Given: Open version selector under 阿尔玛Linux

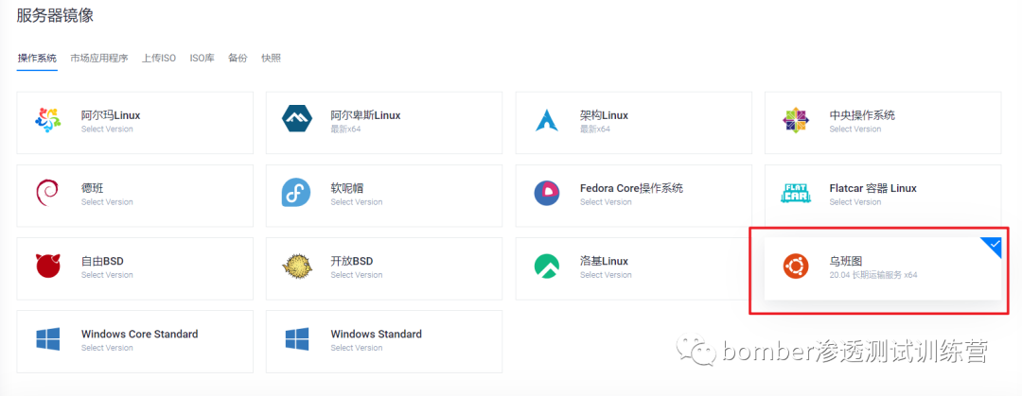Looking at the screenshot, I should point(107,129).
